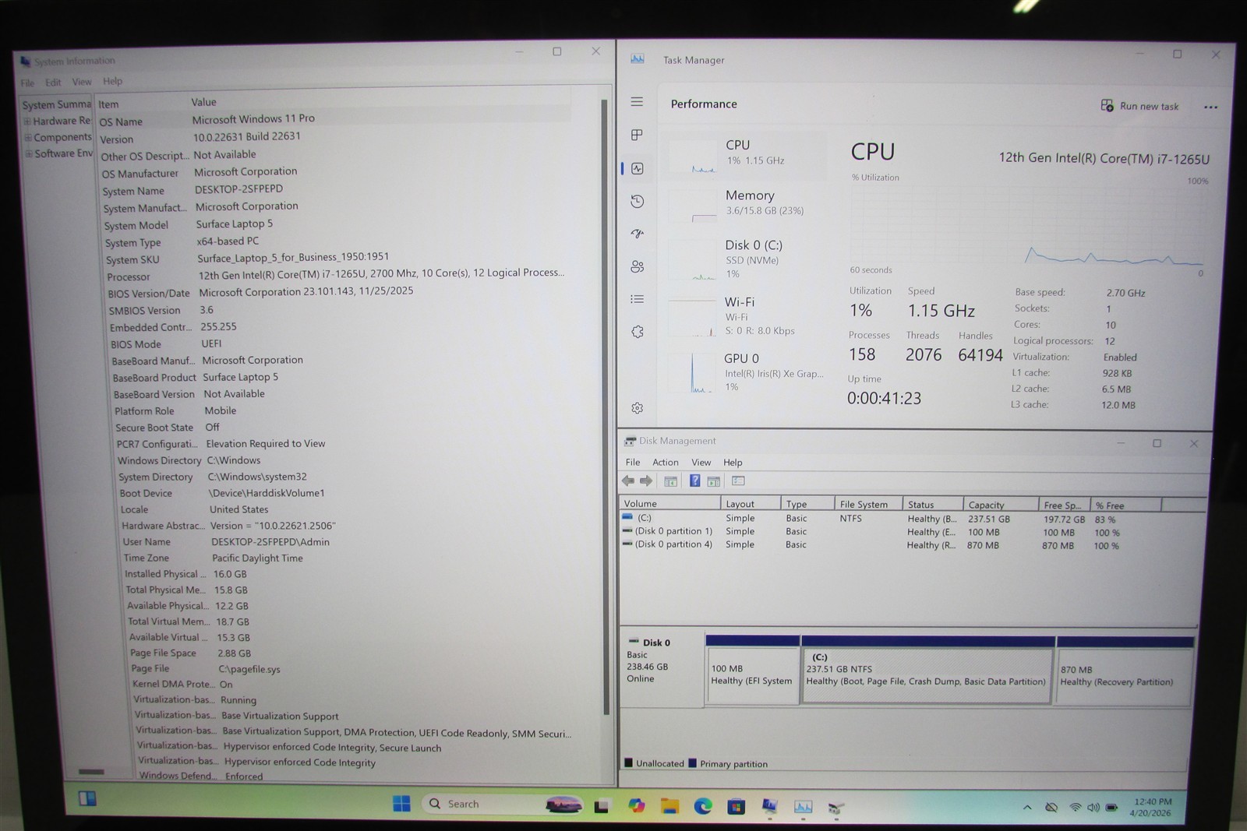Click the Windows Start button on taskbar
Image resolution: width=1247 pixels, height=831 pixels.
[402, 804]
